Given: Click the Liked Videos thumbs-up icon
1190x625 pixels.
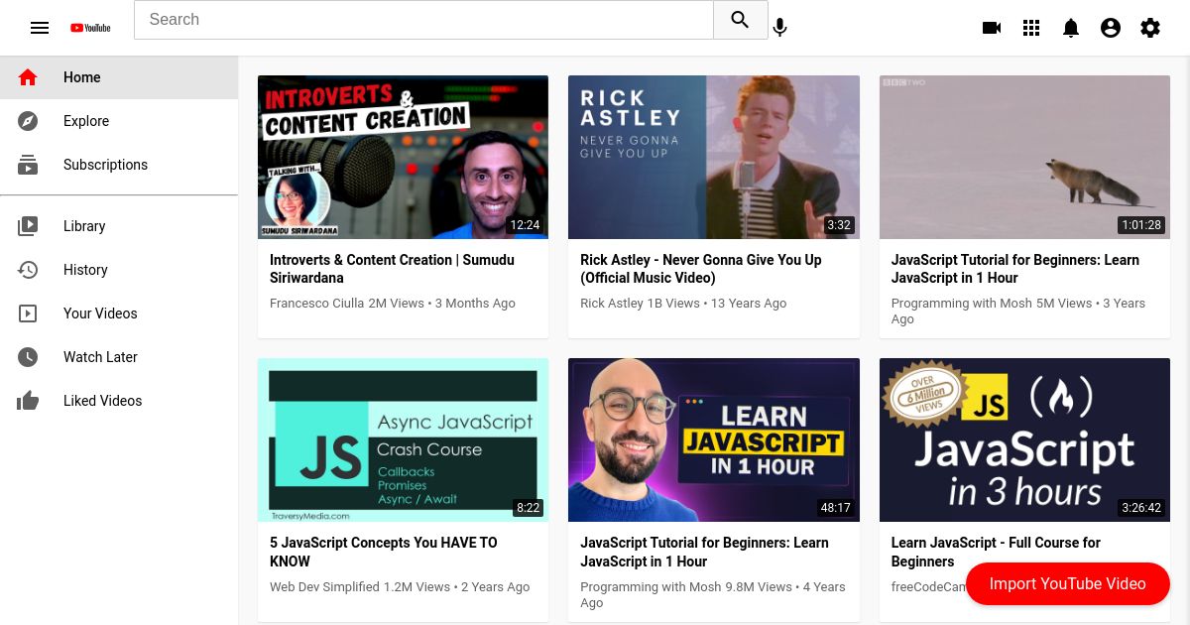Looking at the screenshot, I should point(28,401).
